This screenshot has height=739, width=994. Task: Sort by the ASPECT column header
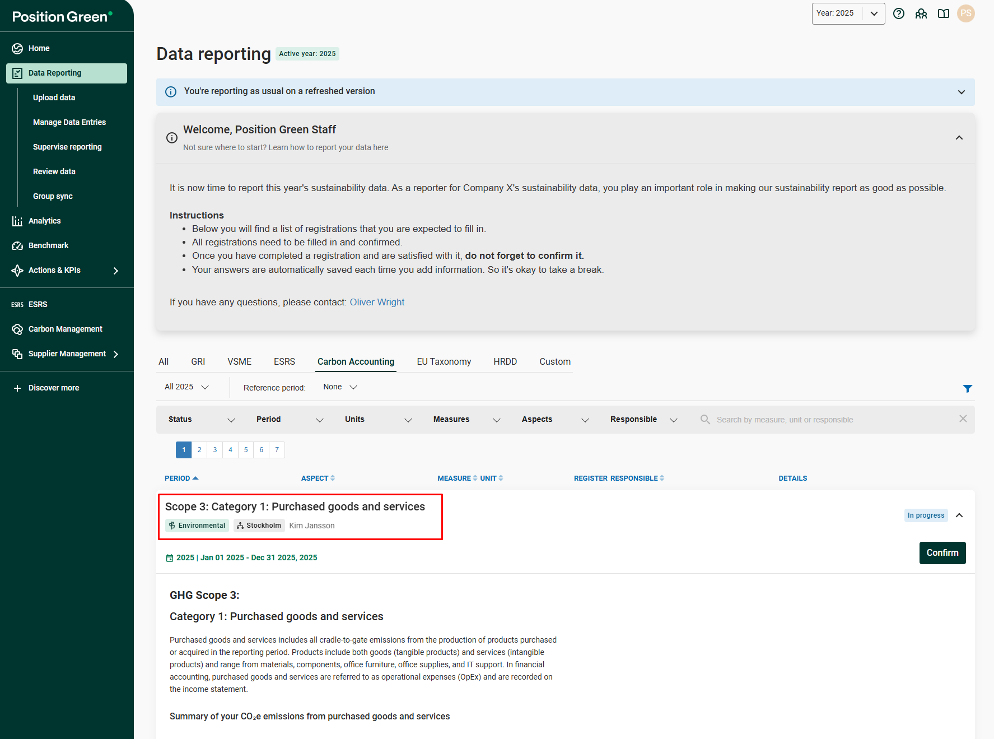pyautogui.click(x=318, y=478)
